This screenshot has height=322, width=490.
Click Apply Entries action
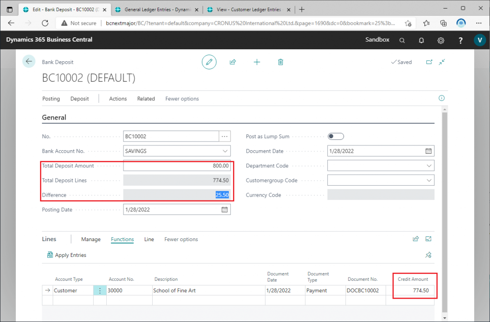click(x=67, y=255)
